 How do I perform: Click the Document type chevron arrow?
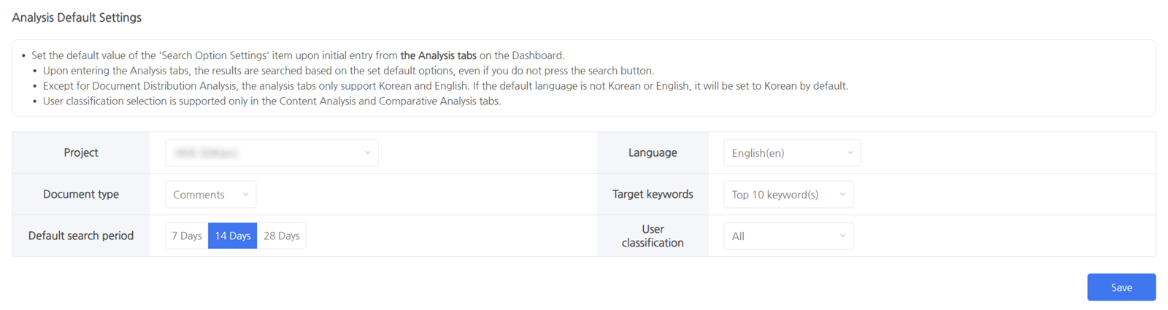click(245, 195)
